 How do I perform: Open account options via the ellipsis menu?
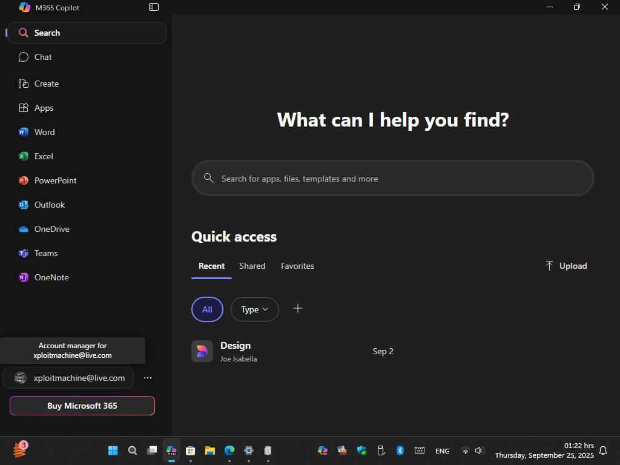point(147,377)
